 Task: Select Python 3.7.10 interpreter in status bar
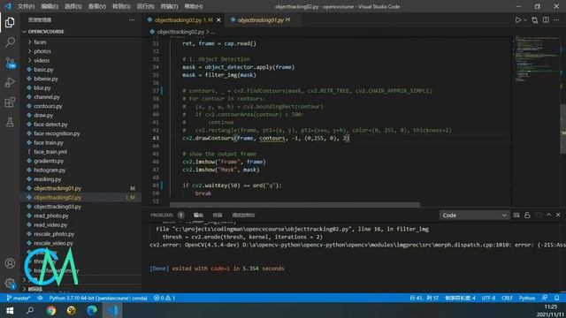coord(98,298)
